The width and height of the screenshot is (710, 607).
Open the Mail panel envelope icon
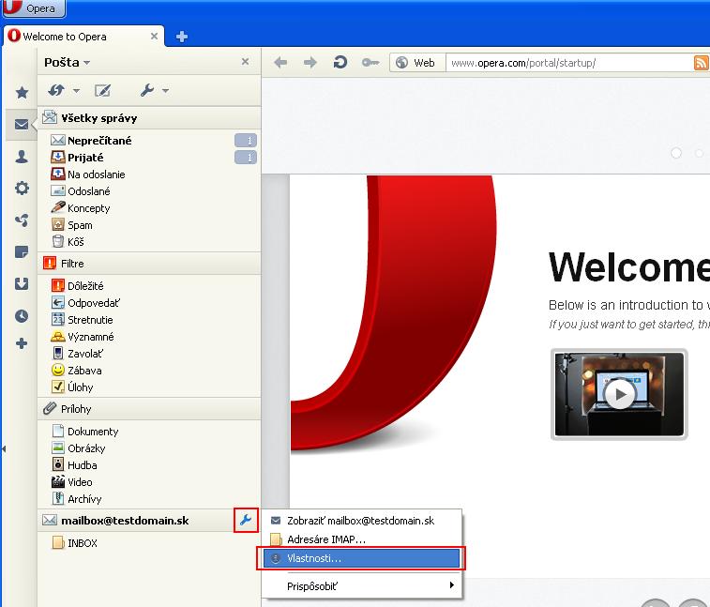coord(22,125)
